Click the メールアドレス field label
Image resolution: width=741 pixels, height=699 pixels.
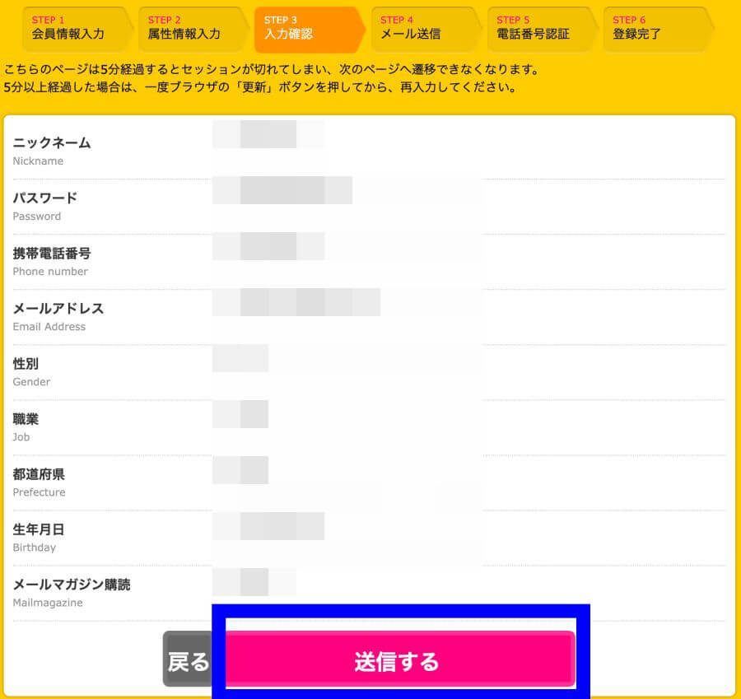(x=58, y=309)
